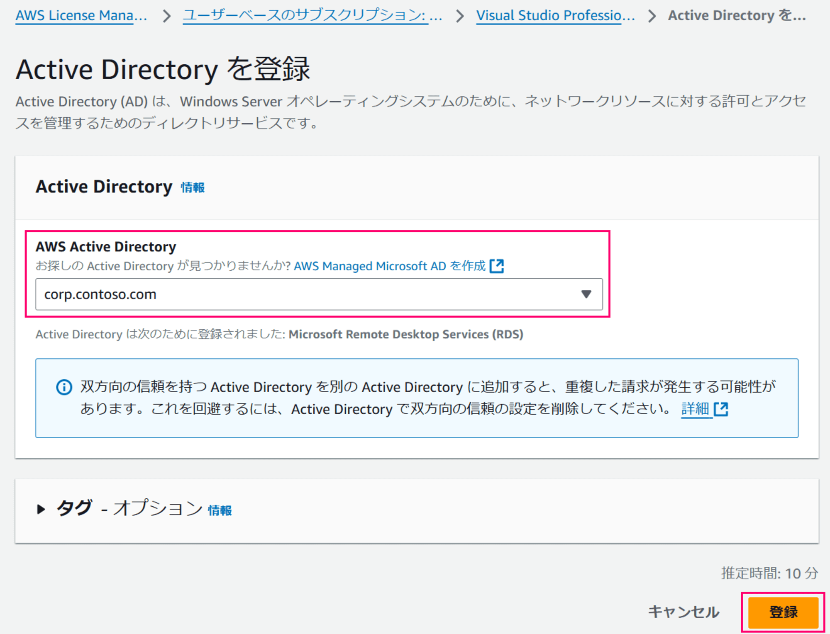This screenshot has height=634, width=830.
Task: Click 情報 link beside タグ オプション
Action: [x=220, y=510]
